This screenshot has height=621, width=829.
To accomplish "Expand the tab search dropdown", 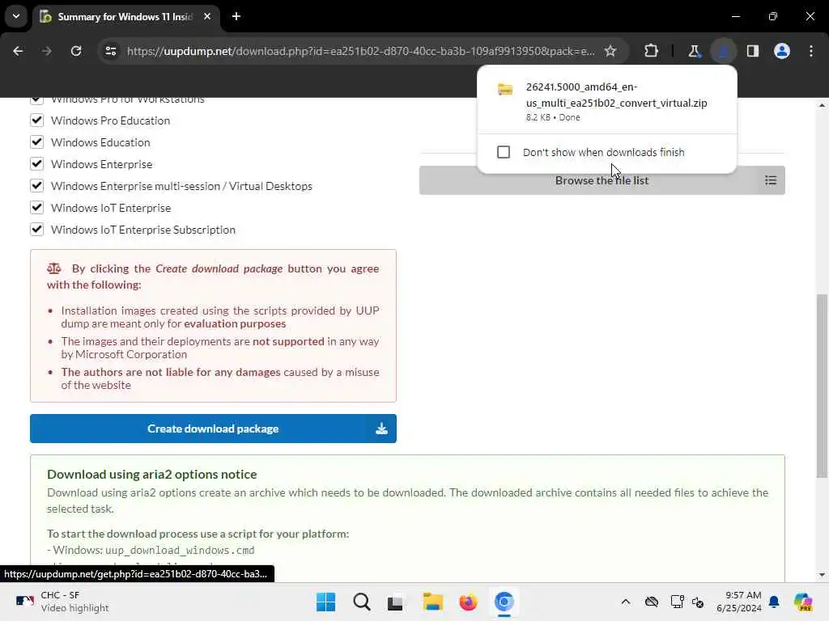I will coord(16,16).
